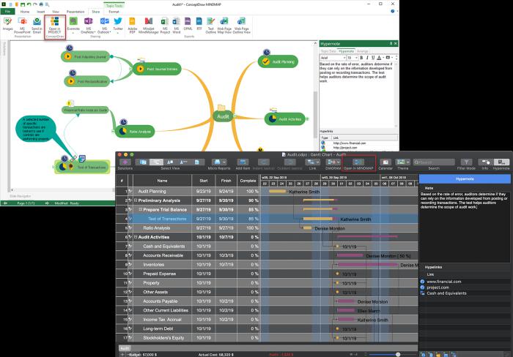Viewport: 513px width, 357px height.
Task: Open Micro Reports dropdown in Gantt toolbar
Action: [224, 162]
